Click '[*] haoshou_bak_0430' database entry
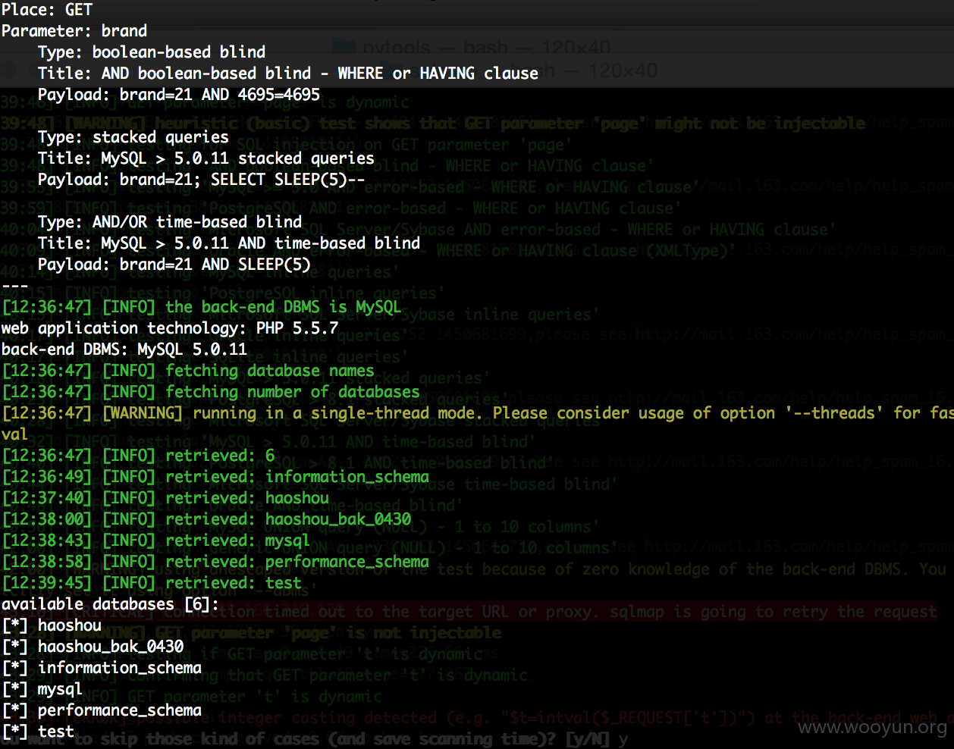Screen dimensions: 954x749 [x=93, y=647]
